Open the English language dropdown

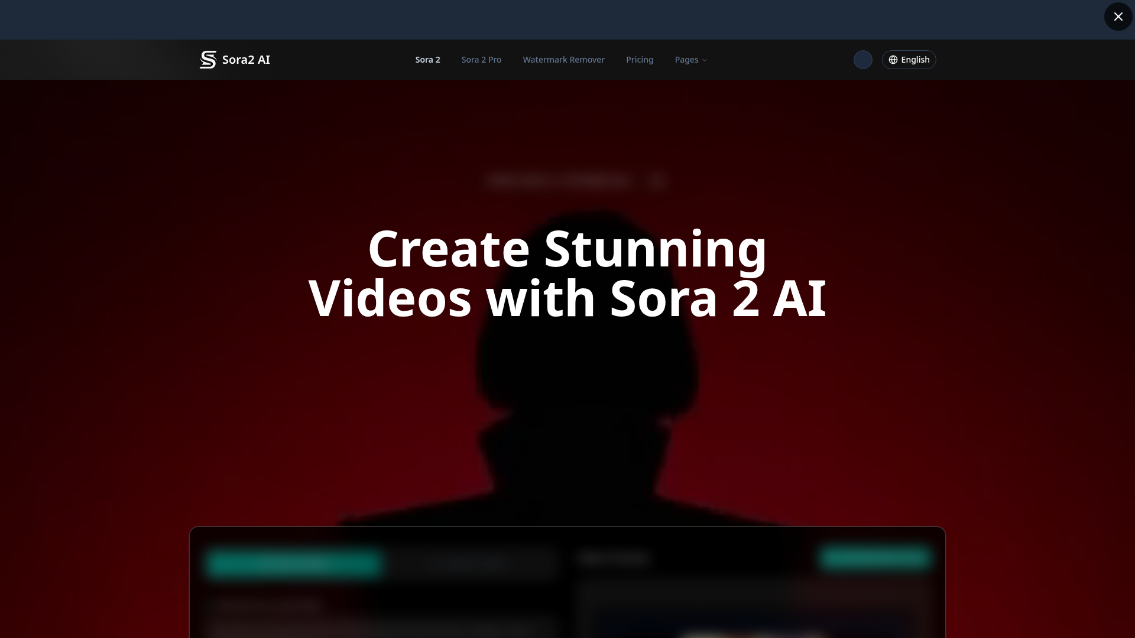pyautogui.click(x=915, y=60)
